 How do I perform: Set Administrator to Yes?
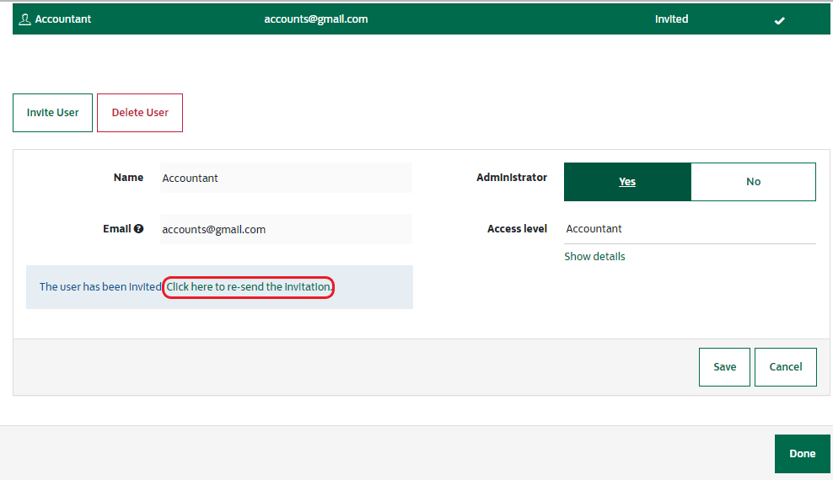tap(627, 182)
